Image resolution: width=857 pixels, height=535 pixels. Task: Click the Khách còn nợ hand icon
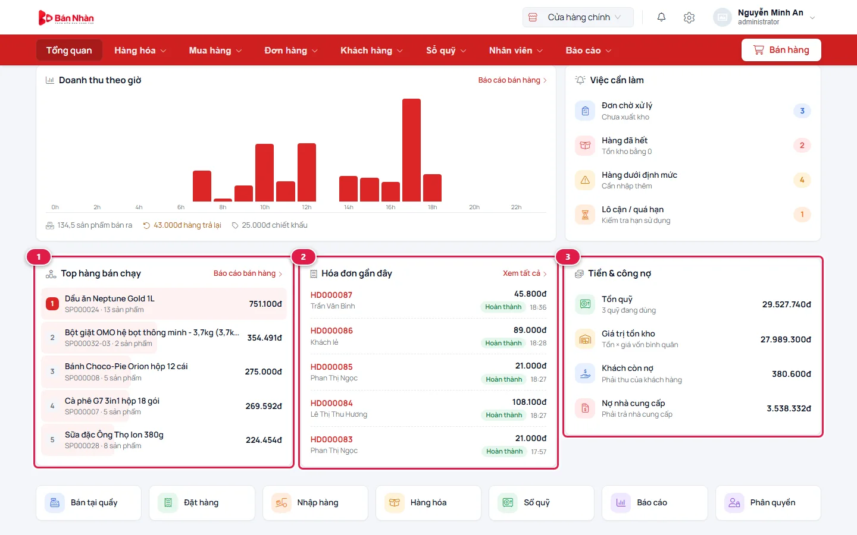pyautogui.click(x=585, y=373)
